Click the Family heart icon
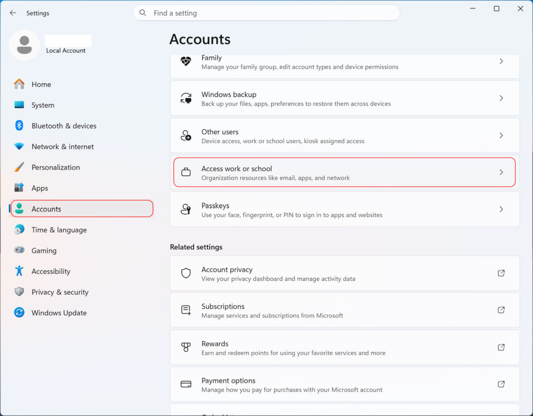The width and height of the screenshot is (533, 416). [186, 61]
